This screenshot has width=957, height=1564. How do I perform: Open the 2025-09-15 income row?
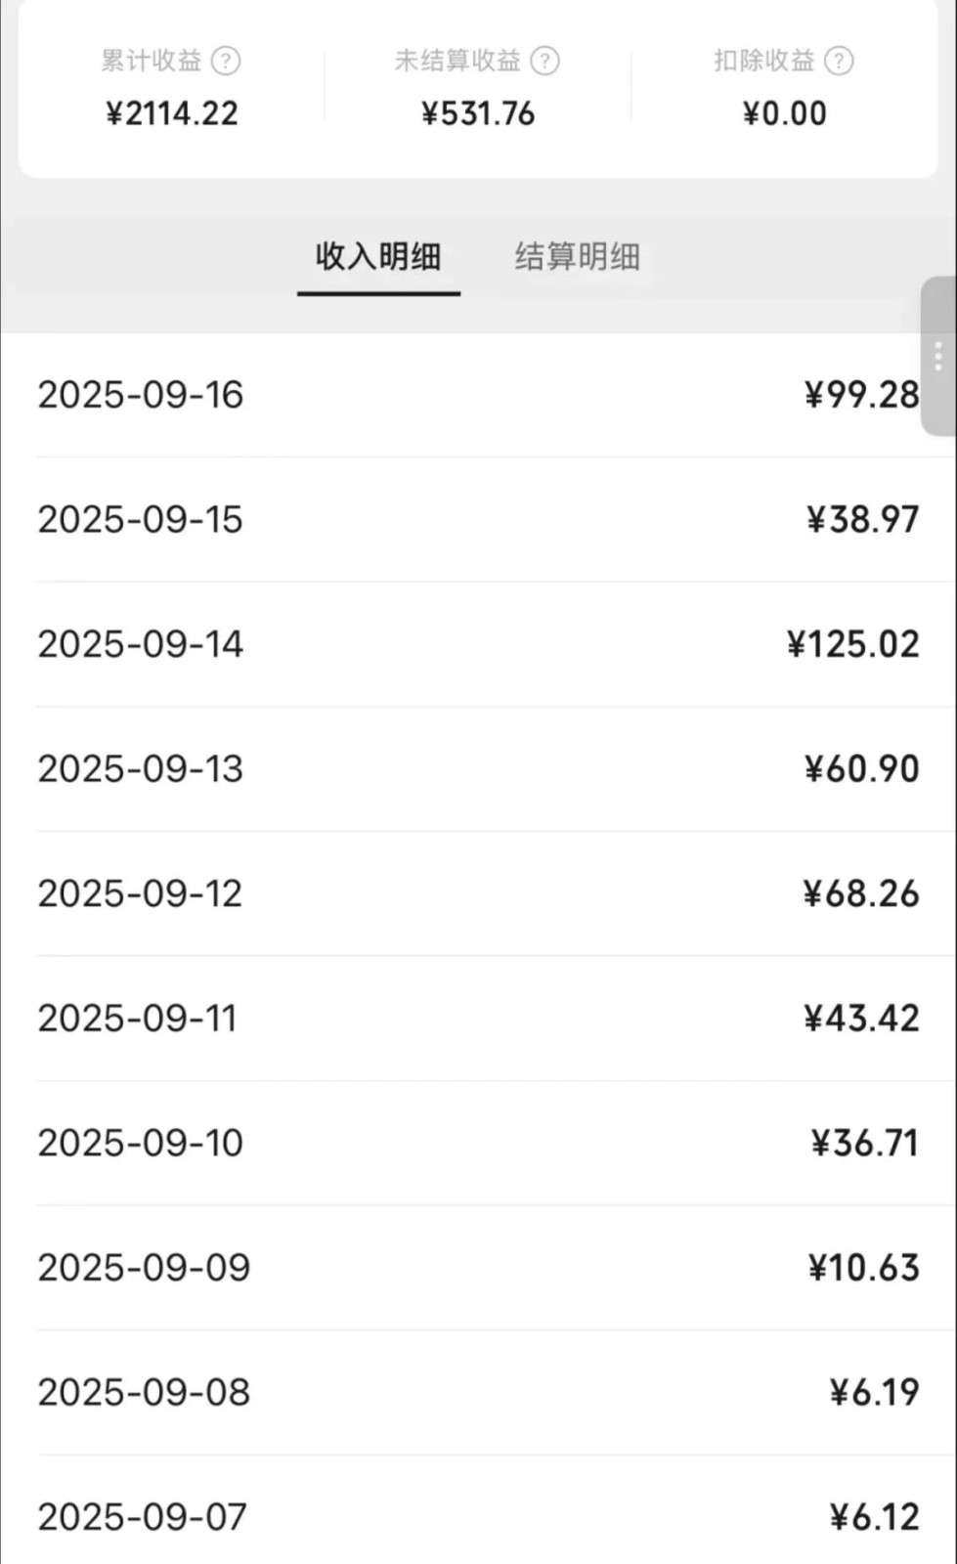(478, 519)
